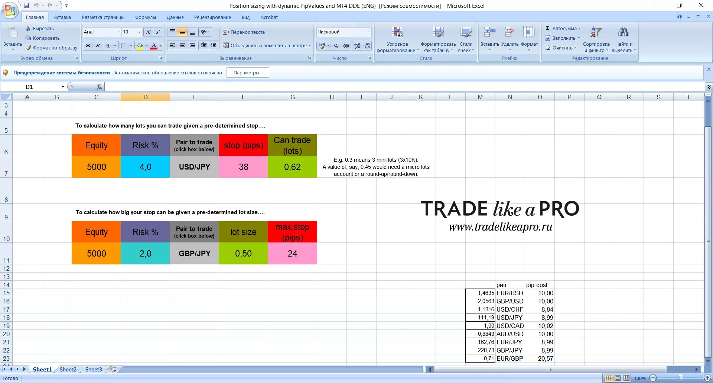
Task: Click the Delete cells (Удалить) icon
Action: pos(509,32)
